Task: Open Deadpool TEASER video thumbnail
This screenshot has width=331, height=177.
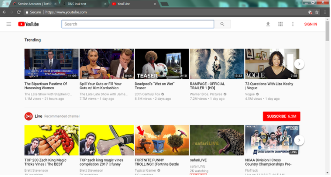Action: point(162,64)
